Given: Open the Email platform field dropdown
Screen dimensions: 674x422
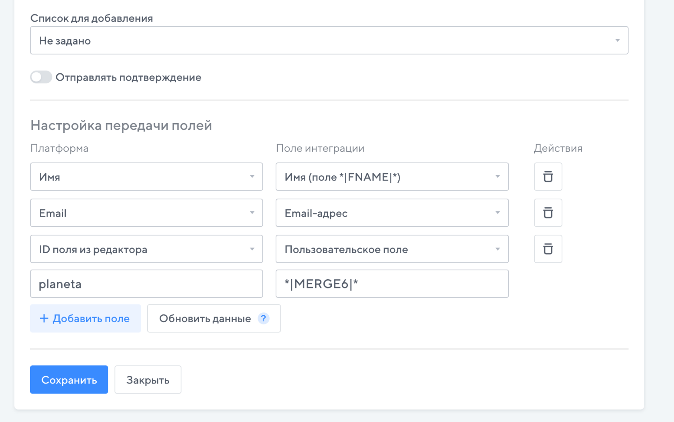Looking at the screenshot, I should tap(146, 213).
